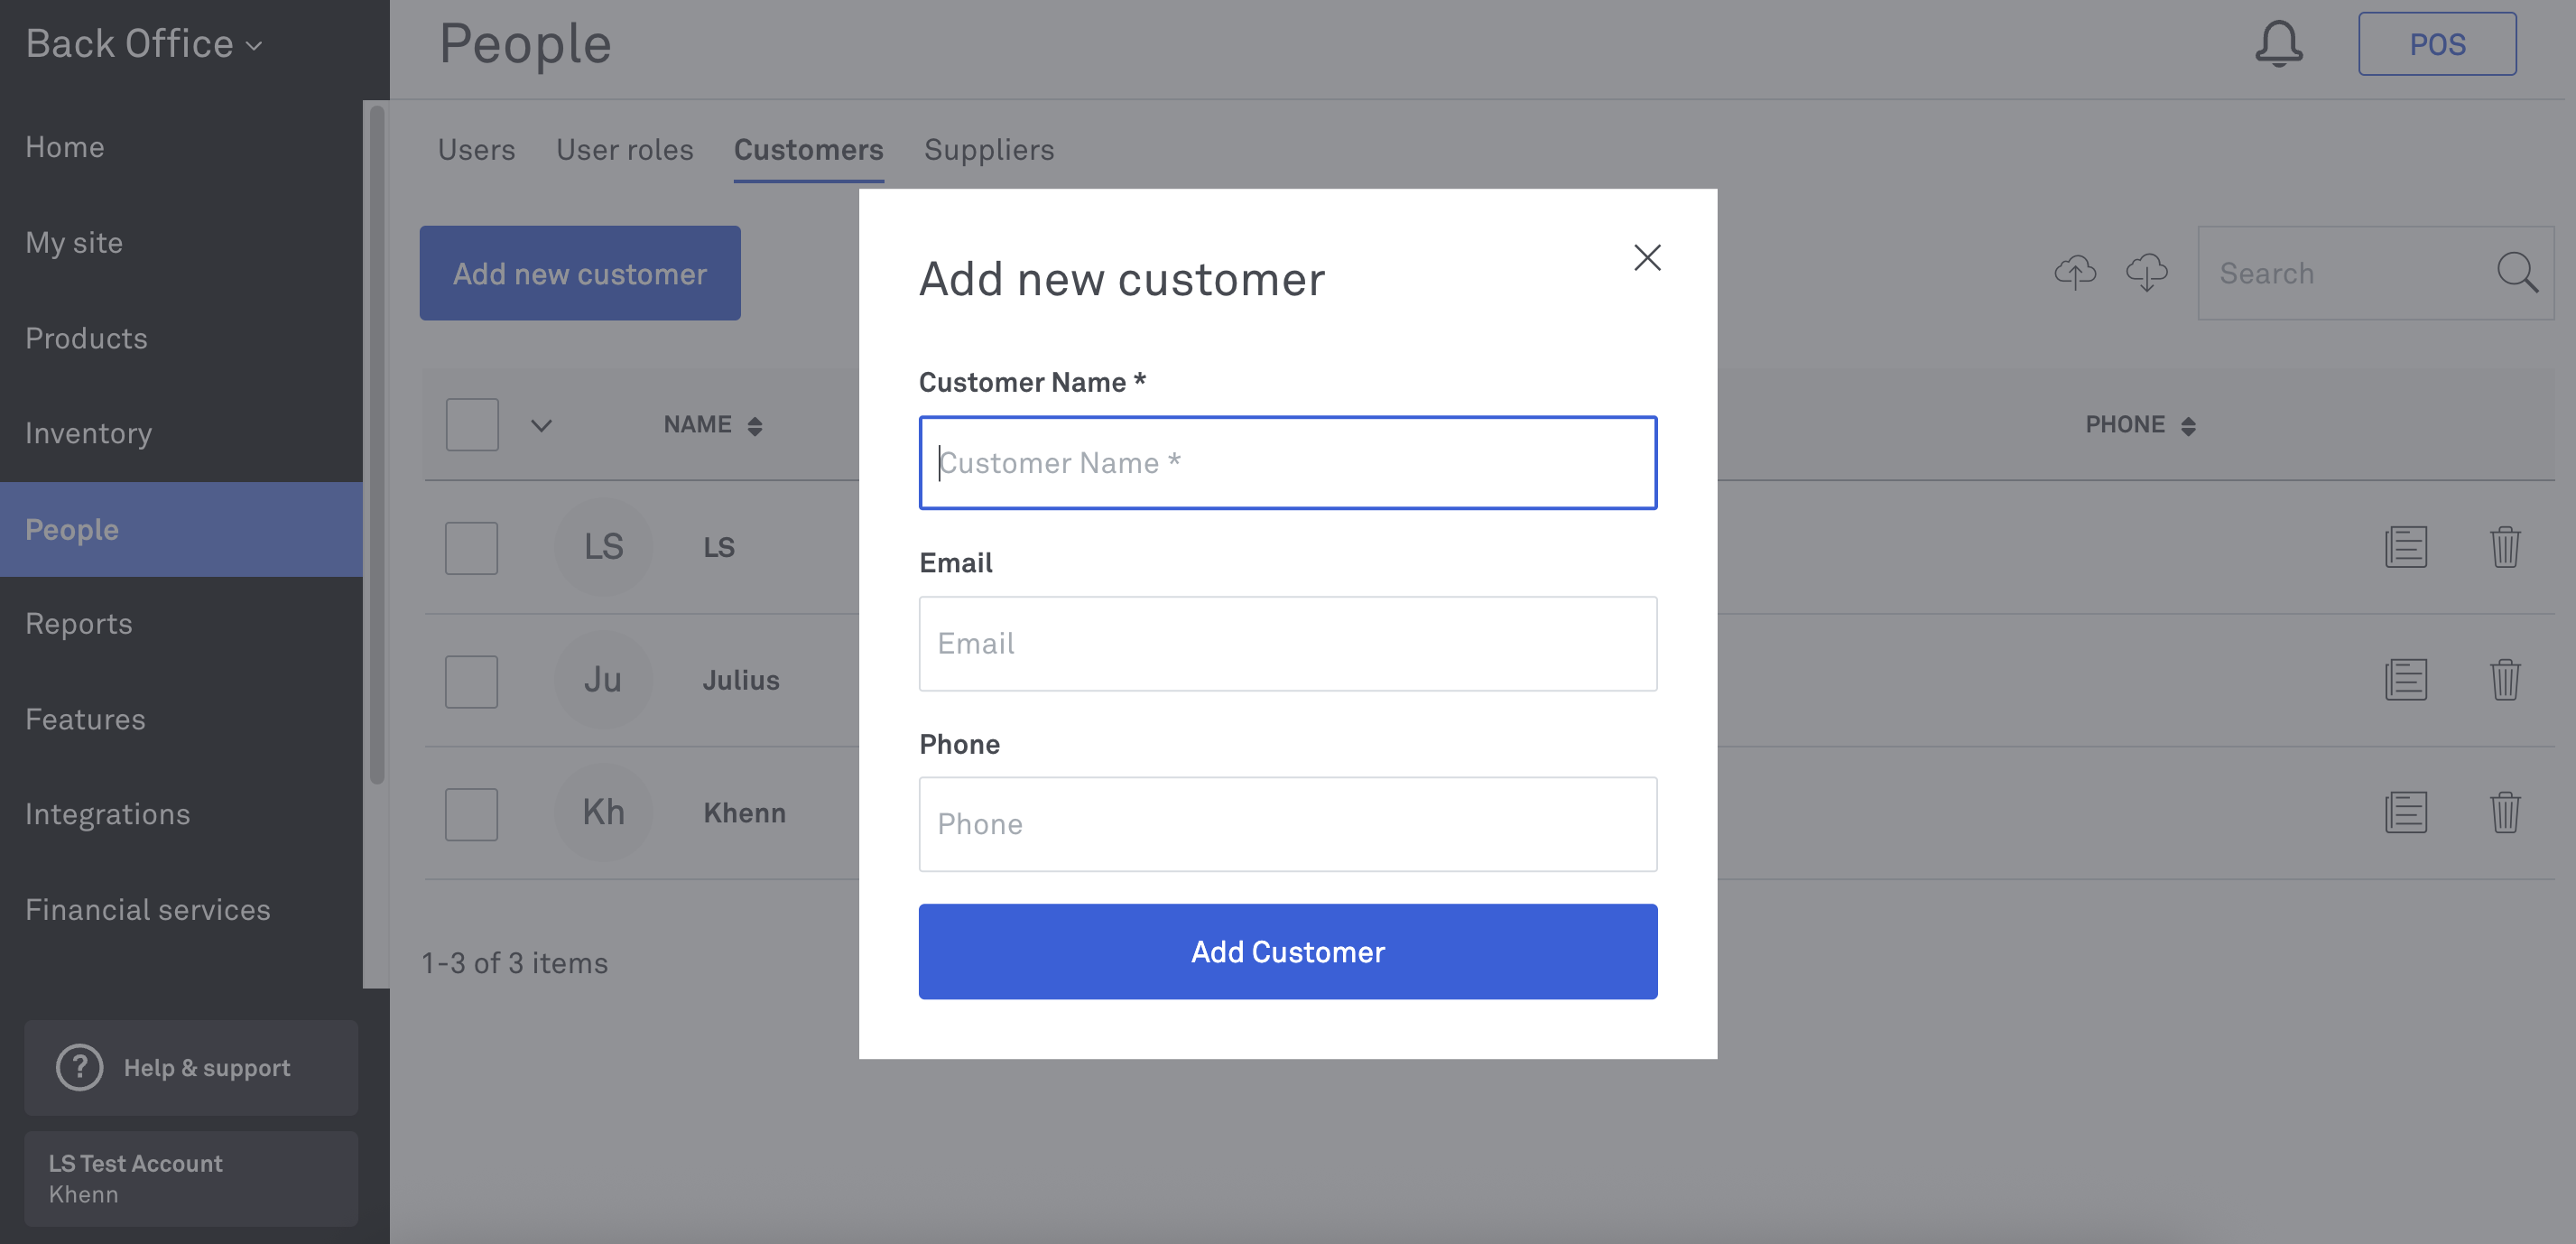2576x1244 pixels.
Task: Sort by NAME column arrows
Action: click(x=755, y=426)
